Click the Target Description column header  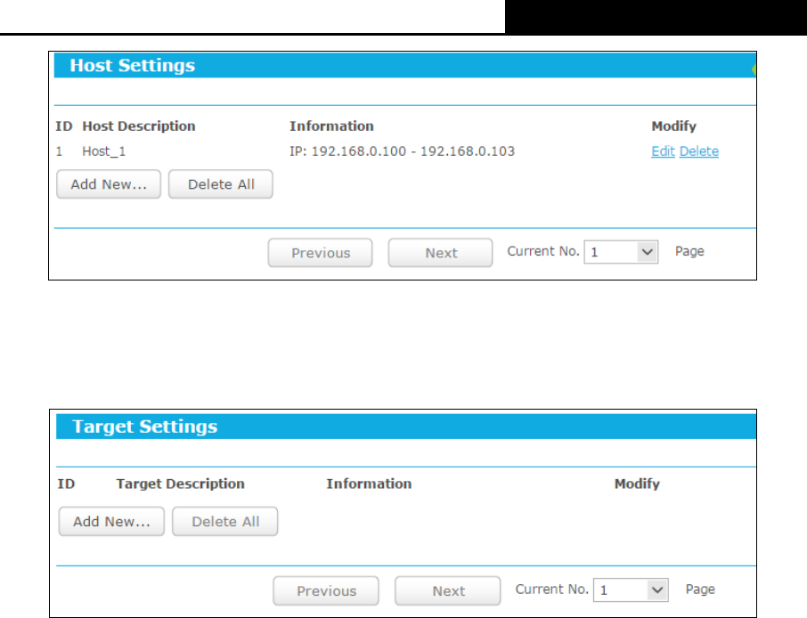tap(180, 484)
